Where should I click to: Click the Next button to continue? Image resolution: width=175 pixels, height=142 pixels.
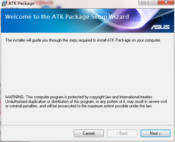click(156, 133)
